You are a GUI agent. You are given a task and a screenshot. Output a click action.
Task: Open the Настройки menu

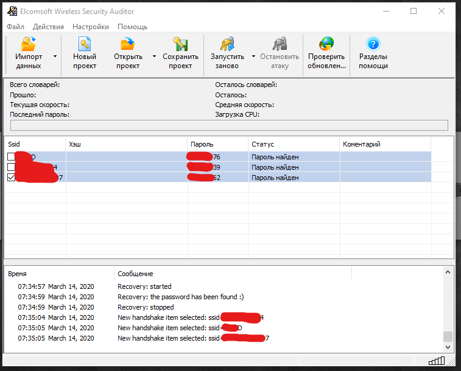[90, 27]
